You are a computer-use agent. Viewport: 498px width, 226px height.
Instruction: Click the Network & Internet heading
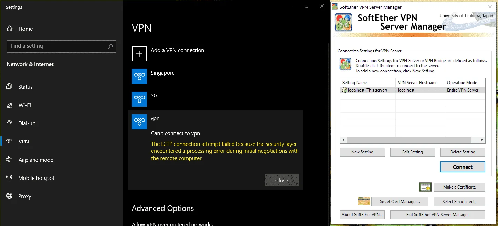pos(30,64)
